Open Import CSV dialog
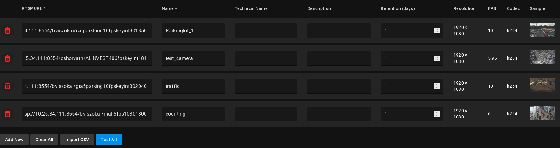The image size is (560, 148). point(77,140)
